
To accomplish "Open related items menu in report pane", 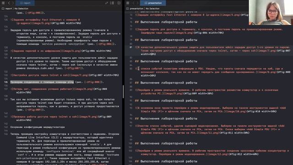I will [x=3, y=3].
